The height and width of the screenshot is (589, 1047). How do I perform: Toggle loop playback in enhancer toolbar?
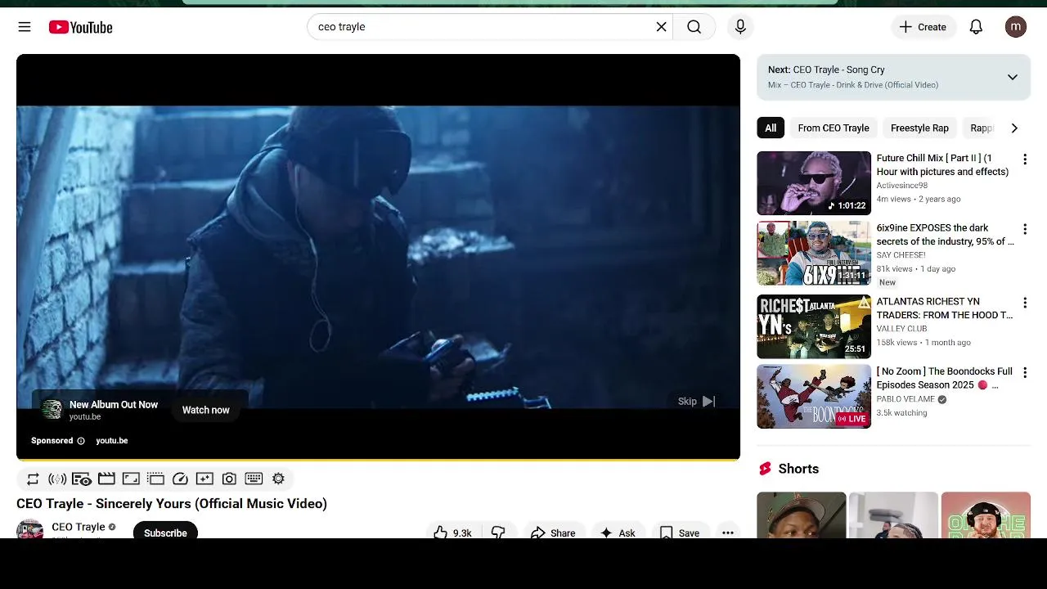[x=33, y=479]
